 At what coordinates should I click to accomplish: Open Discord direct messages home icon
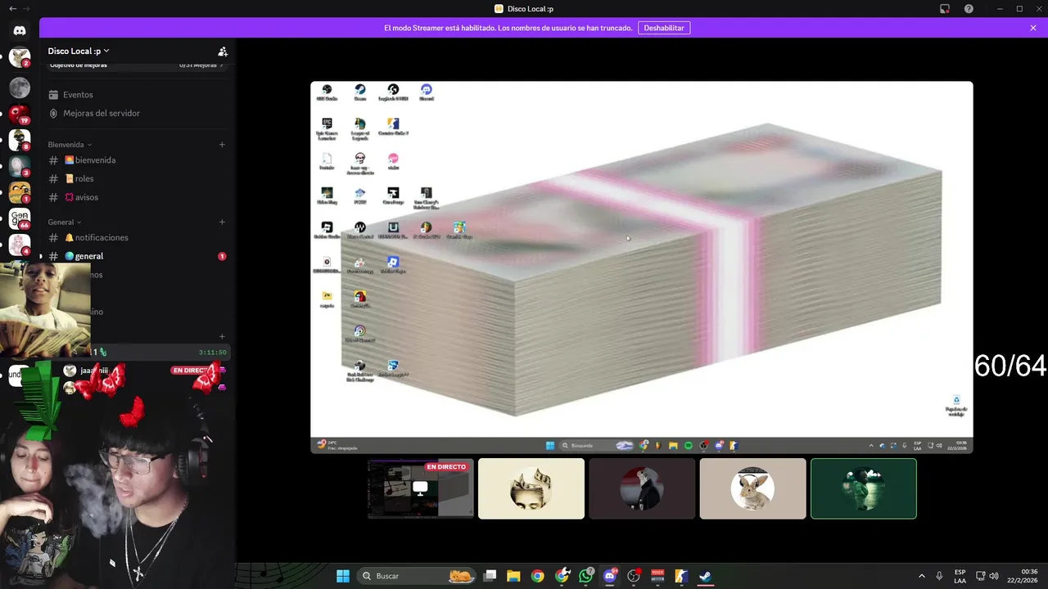(x=20, y=30)
